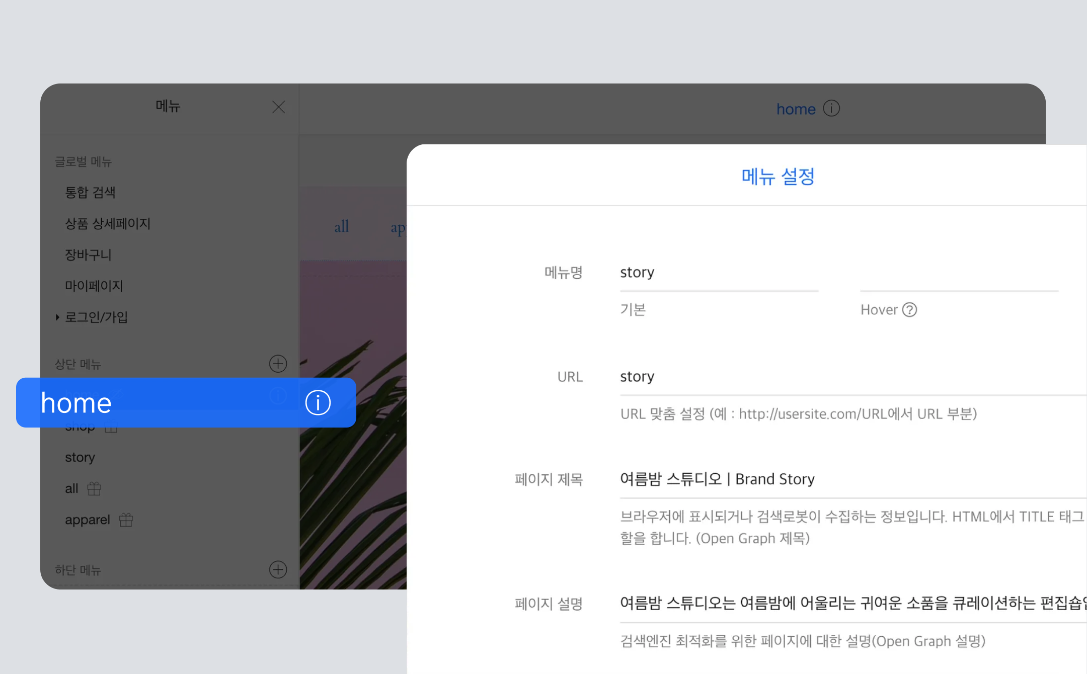Add a new 상단 메뉴 item
Viewport: 1087px width, 674px height.
coord(278,364)
